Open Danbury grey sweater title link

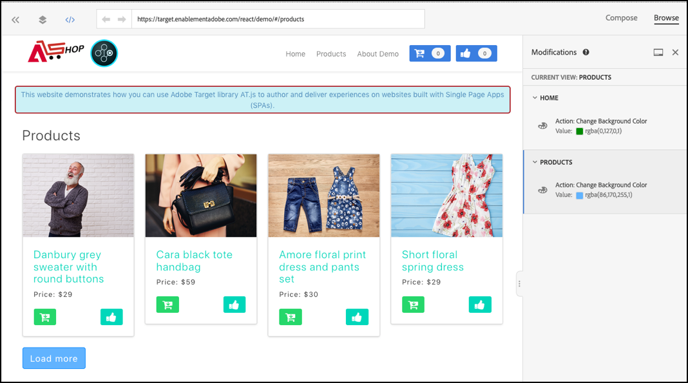tap(69, 267)
